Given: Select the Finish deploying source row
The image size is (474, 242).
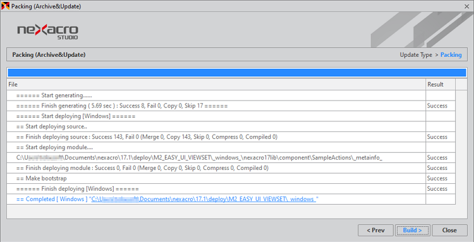Looking at the screenshot, I should (x=231, y=137).
